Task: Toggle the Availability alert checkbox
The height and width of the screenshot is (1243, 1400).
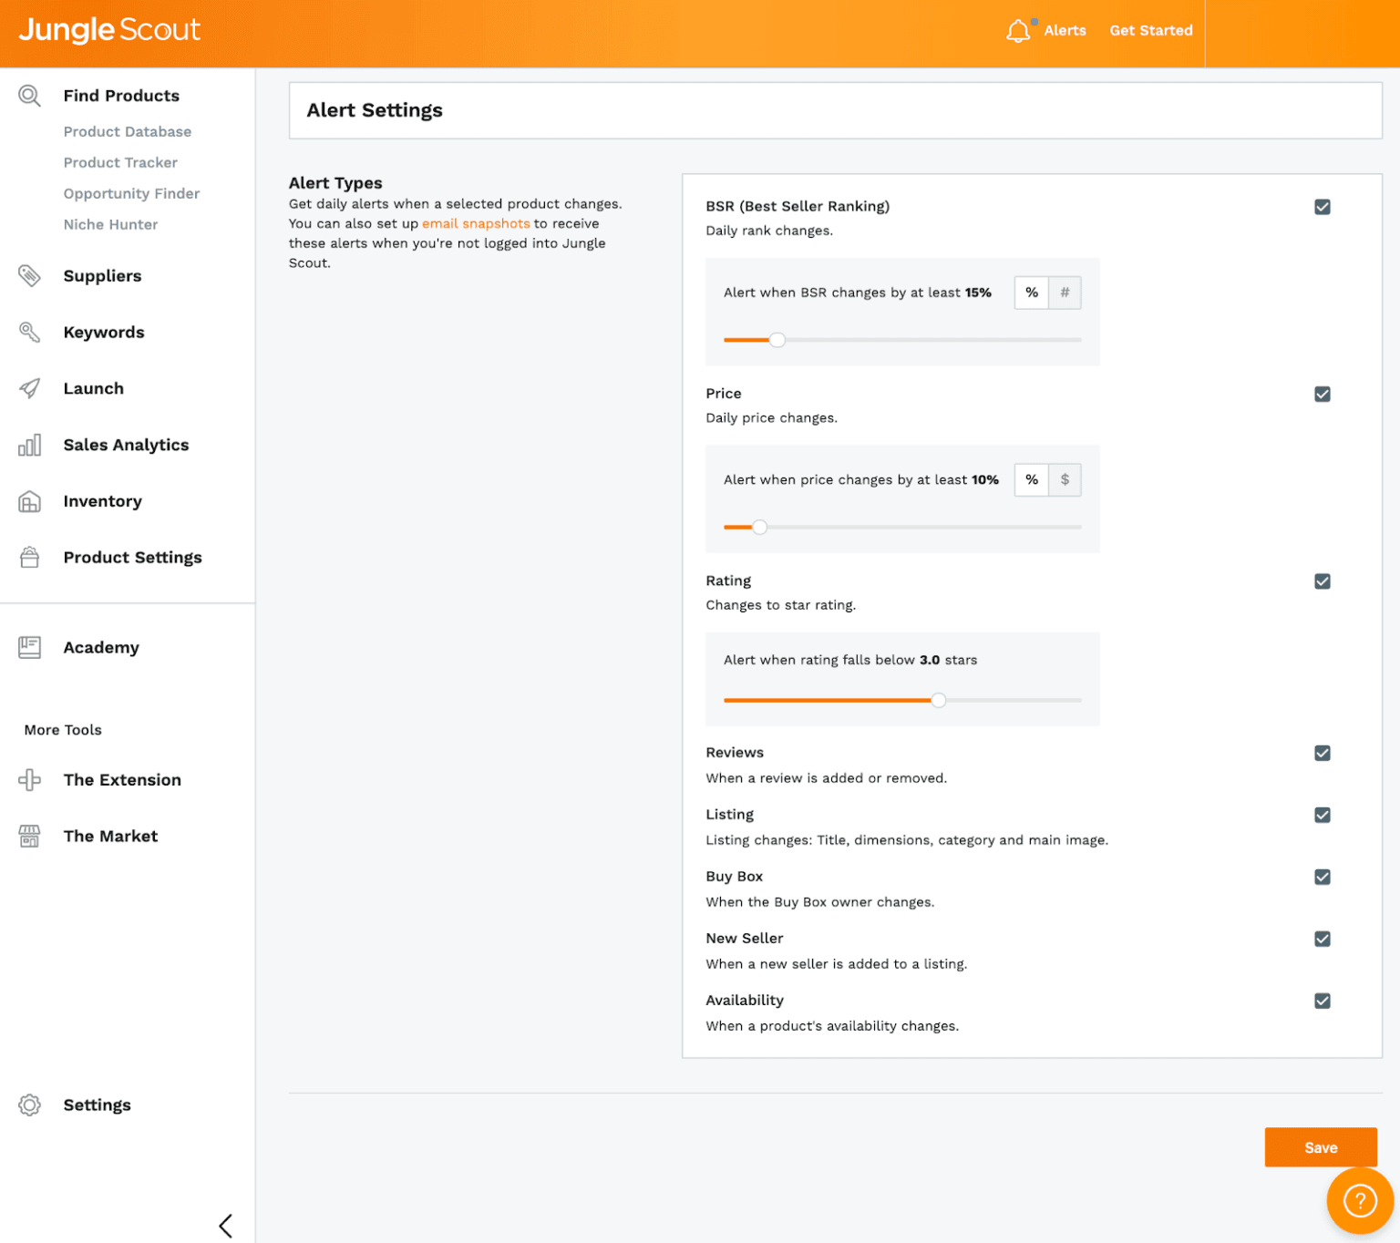Action: [x=1322, y=1001]
